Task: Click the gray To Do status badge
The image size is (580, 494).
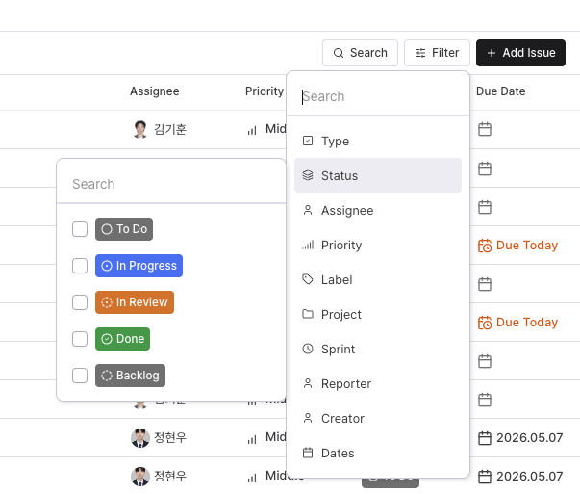Action: coord(124,229)
